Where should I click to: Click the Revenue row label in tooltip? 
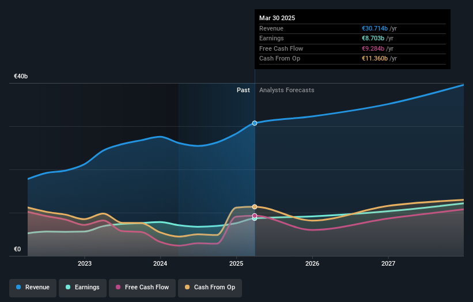(271, 28)
